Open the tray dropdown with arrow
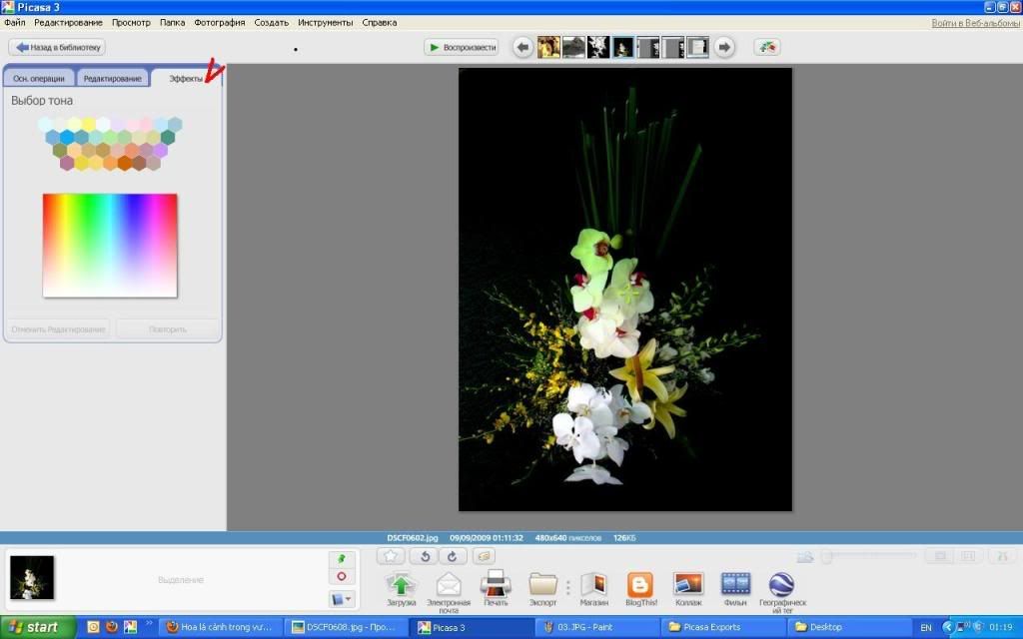 coord(342,599)
